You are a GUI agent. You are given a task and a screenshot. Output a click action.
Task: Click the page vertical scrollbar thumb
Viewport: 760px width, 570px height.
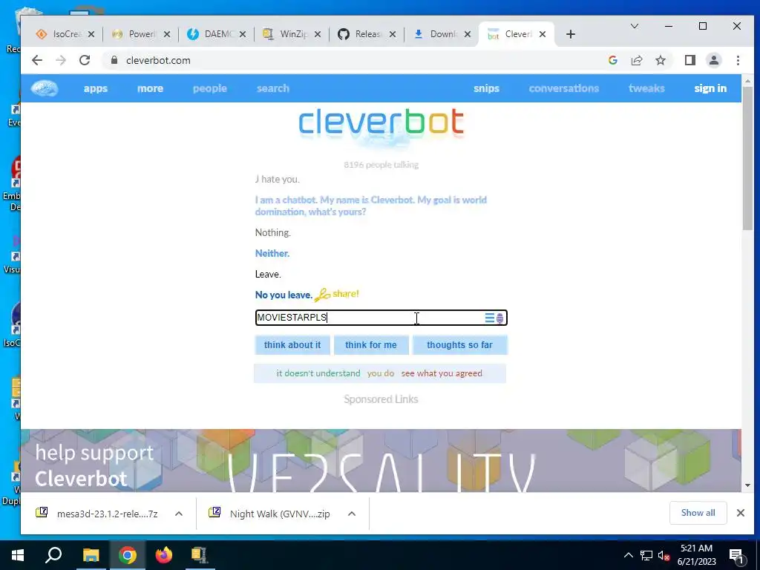[747, 159]
